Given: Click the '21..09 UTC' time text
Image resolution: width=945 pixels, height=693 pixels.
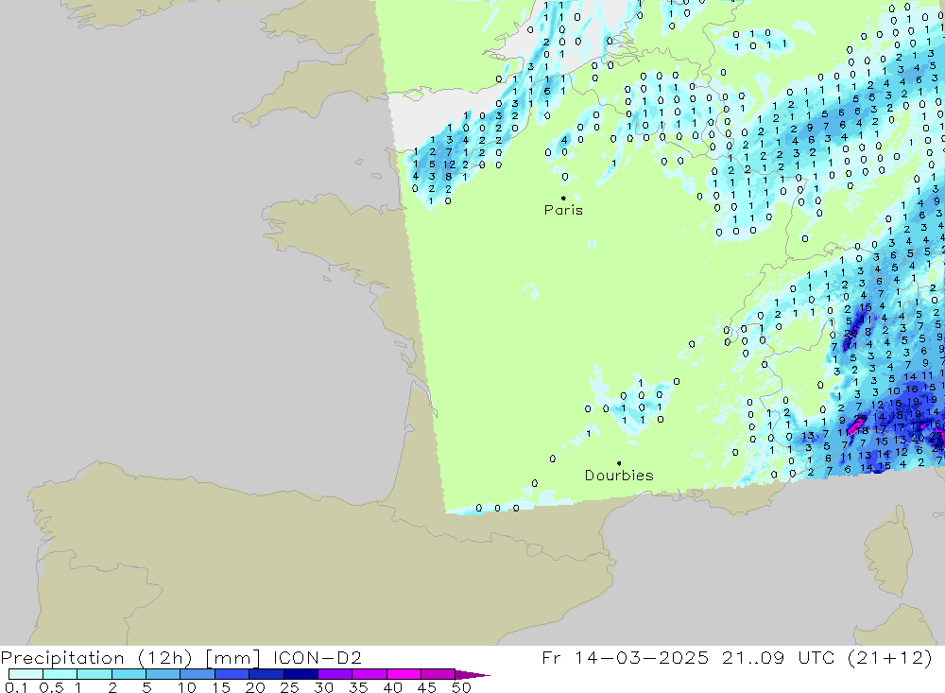Looking at the screenshot, I should tap(778, 657).
